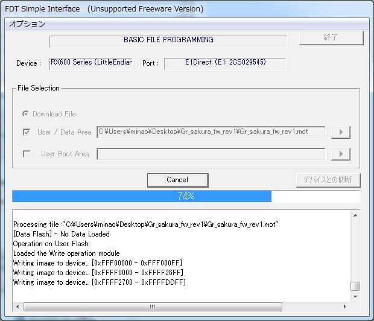This screenshot has width=374, height=321.
Task: Click the empty User Boot Area path field
Action: click(x=211, y=154)
